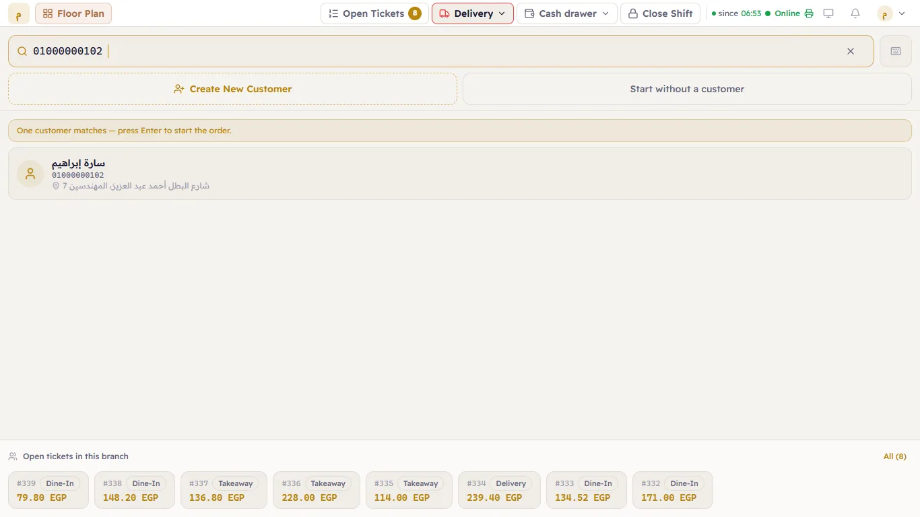Open ticket #339 Dine-In
Image resolution: width=920 pixels, height=517 pixels.
[x=48, y=490]
